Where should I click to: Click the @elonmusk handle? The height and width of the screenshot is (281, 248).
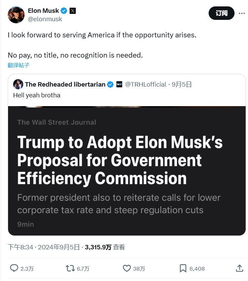45,19
